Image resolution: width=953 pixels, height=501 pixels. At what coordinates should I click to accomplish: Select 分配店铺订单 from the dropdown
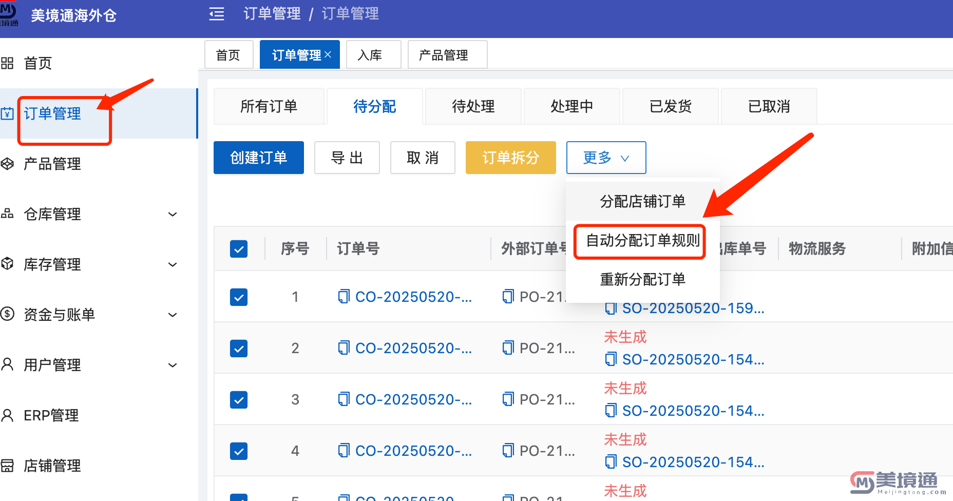click(642, 201)
